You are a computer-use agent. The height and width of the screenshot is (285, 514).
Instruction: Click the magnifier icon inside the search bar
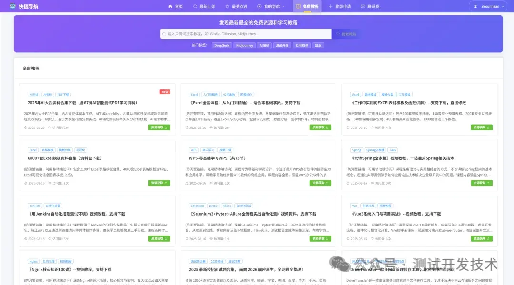[x=164, y=34]
